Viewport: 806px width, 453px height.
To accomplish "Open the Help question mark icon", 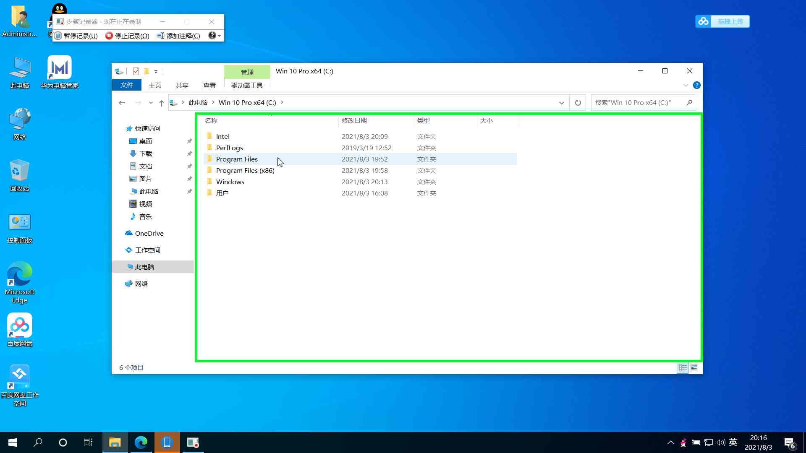I will click(696, 85).
